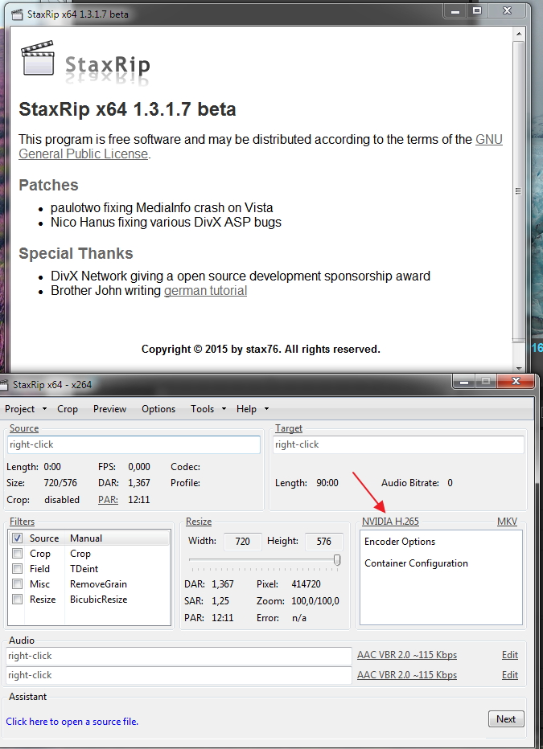543x749 pixels.
Task: Close the About StaxRip window
Action: click(x=507, y=10)
